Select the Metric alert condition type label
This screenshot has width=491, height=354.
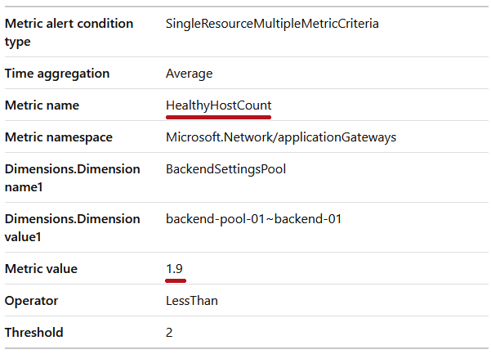[x=69, y=32]
